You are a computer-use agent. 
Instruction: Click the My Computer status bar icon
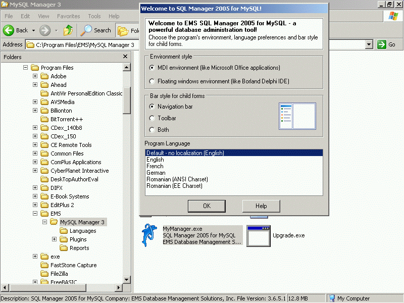pyautogui.click(x=332, y=298)
